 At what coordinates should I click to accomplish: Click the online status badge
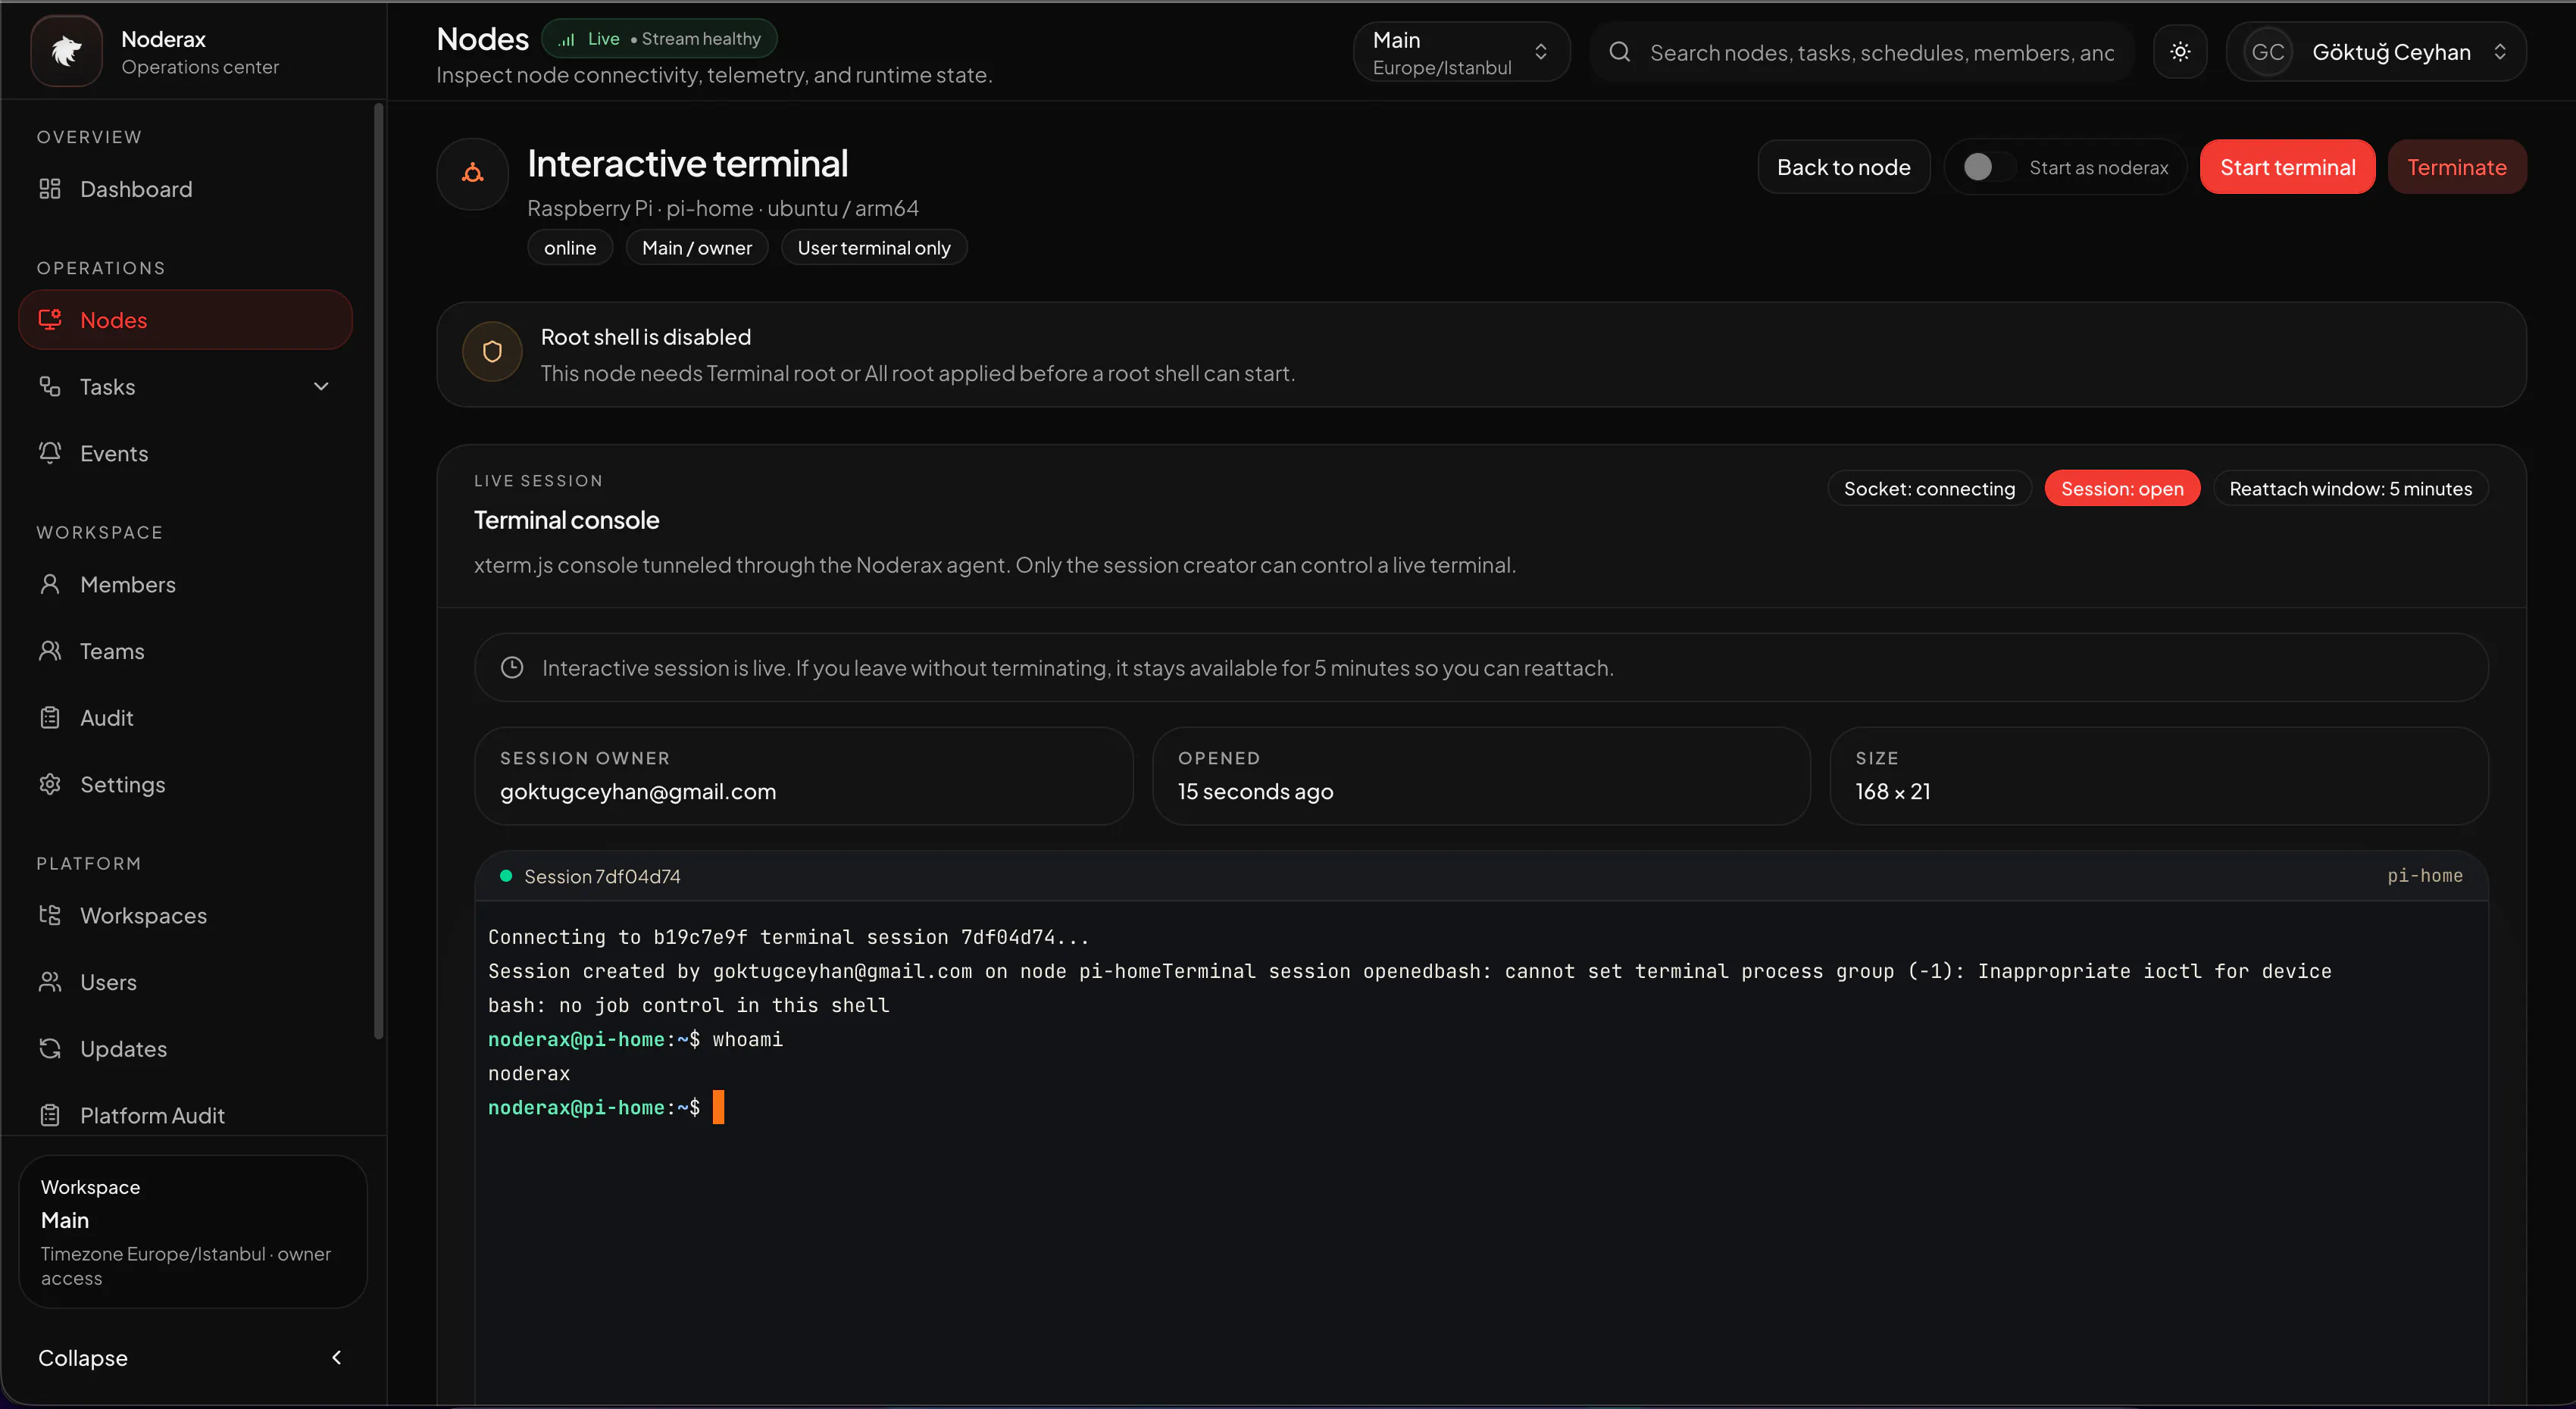570,248
